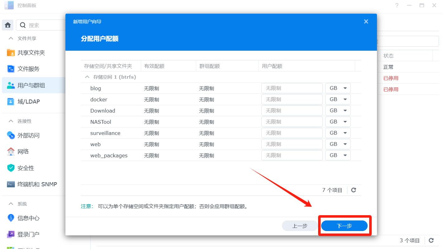Collapse the 文件共享 sidebar section

[11, 39]
